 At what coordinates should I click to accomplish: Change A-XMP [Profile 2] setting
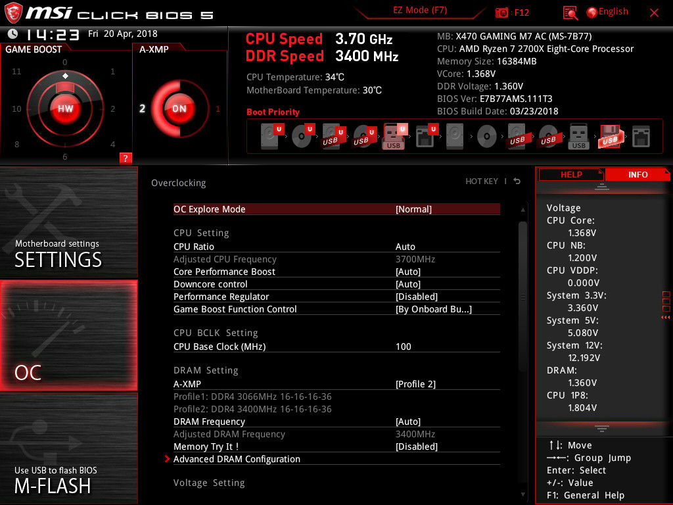(336, 384)
